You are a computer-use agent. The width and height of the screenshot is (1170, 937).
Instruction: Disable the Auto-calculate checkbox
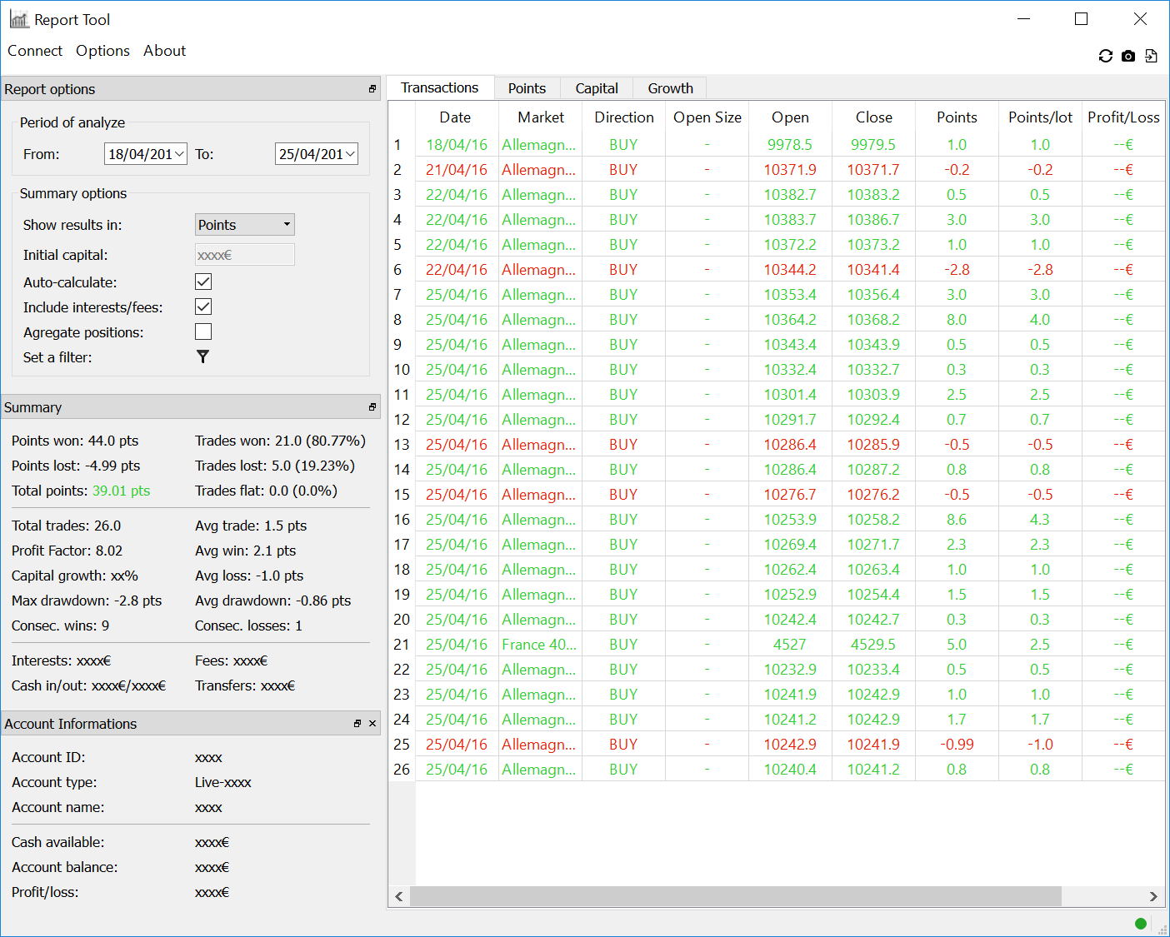(203, 282)
